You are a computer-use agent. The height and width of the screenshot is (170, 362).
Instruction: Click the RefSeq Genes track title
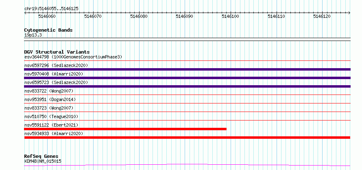click(x=41, y=157)
